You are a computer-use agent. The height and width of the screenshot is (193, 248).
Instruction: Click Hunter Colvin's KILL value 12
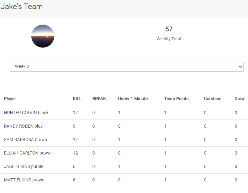click(x=75, y=113)
